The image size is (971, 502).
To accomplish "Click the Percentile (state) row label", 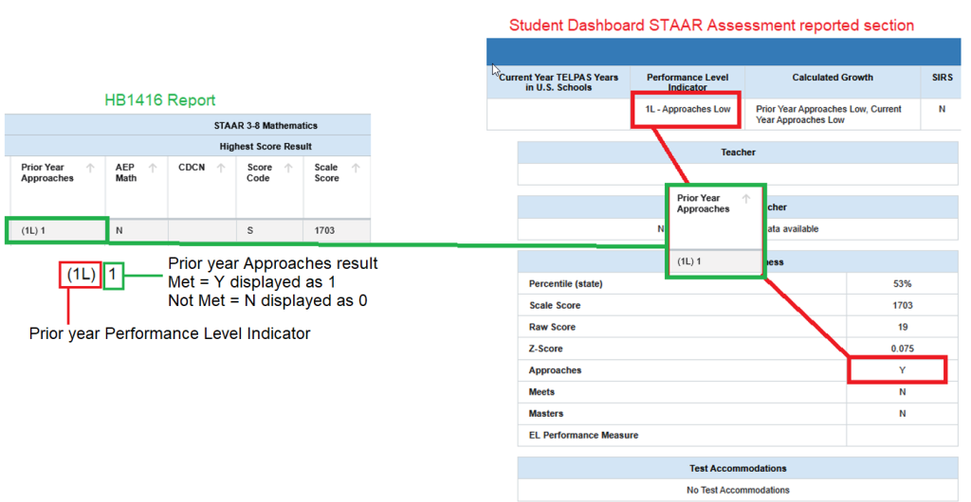I will [x=566, y=284].
